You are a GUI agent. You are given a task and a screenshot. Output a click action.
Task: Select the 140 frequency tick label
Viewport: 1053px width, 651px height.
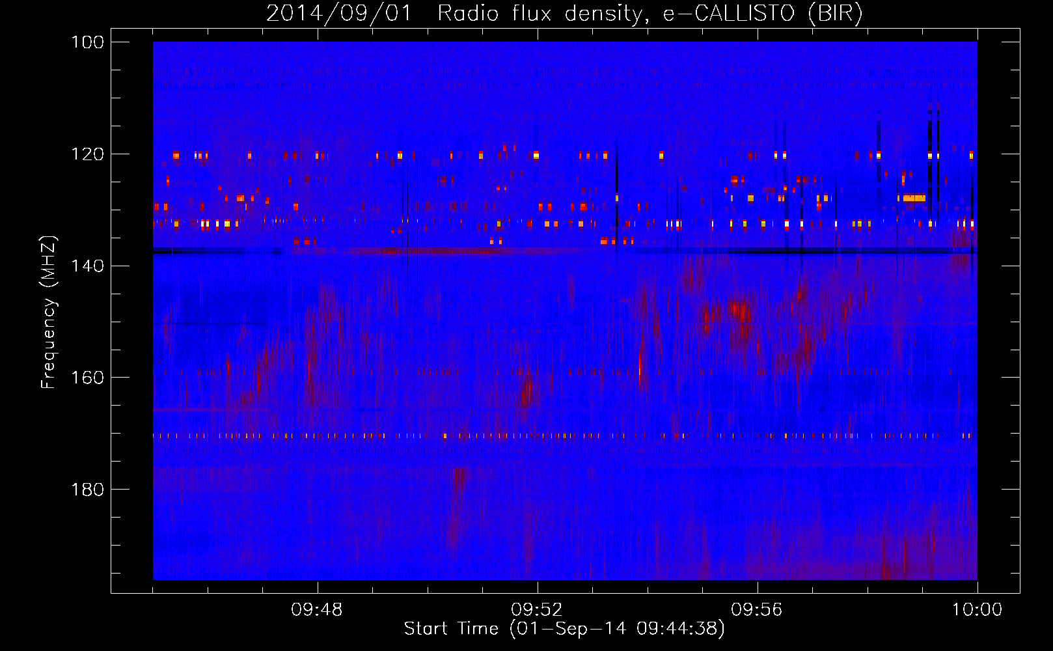[87, 266]
